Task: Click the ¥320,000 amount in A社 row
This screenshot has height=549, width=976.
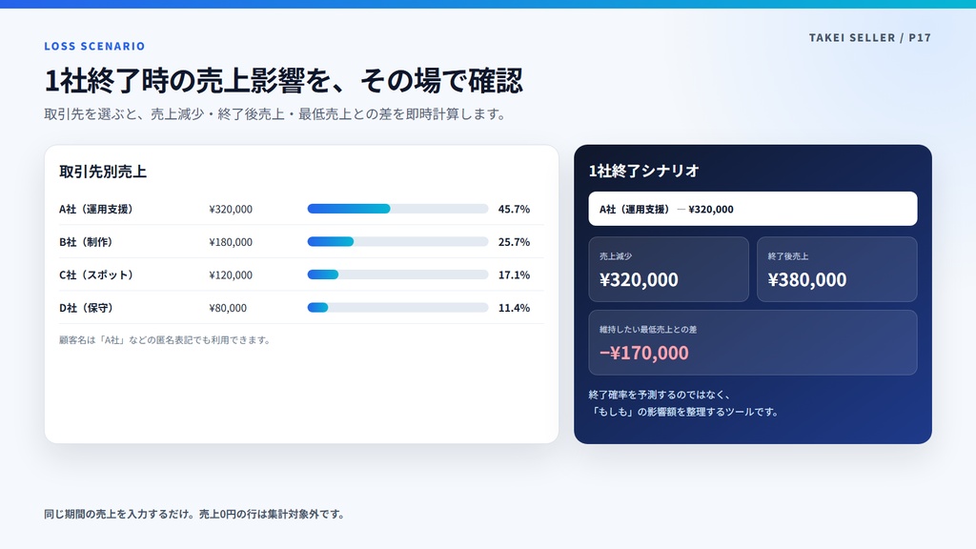Action: coord(231,209)
